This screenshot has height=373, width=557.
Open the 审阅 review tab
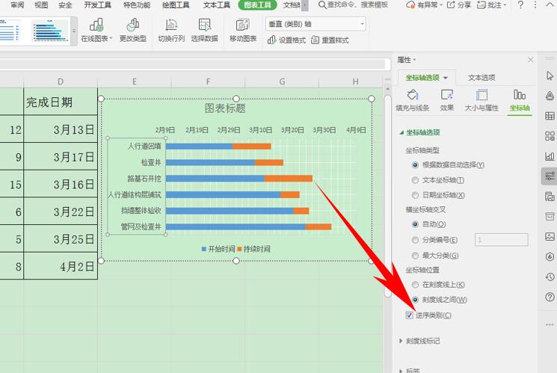(17, 5)
